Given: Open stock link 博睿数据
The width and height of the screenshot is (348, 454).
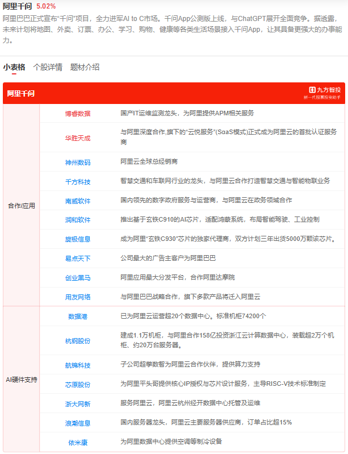Looking at the screenshot, I should tap(78, 113).
